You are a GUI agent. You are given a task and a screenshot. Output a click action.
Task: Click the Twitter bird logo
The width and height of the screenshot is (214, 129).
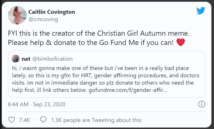(x=201, y=11)
